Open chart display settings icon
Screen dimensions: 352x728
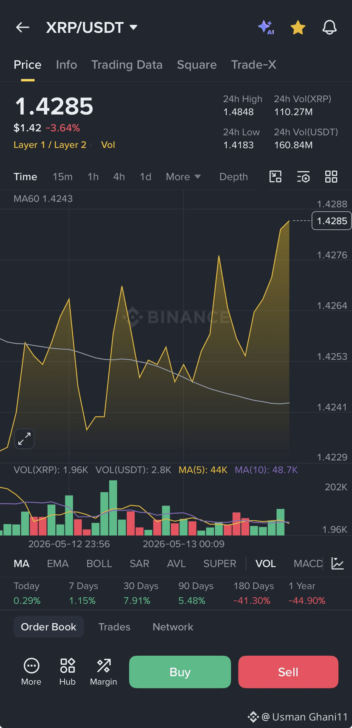click(303, 177)
